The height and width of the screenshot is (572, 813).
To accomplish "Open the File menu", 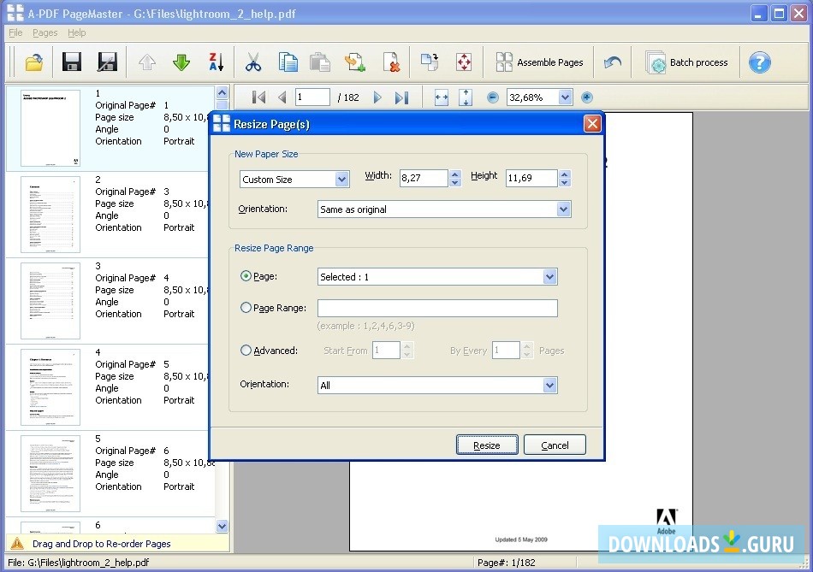I will [15, 32].
